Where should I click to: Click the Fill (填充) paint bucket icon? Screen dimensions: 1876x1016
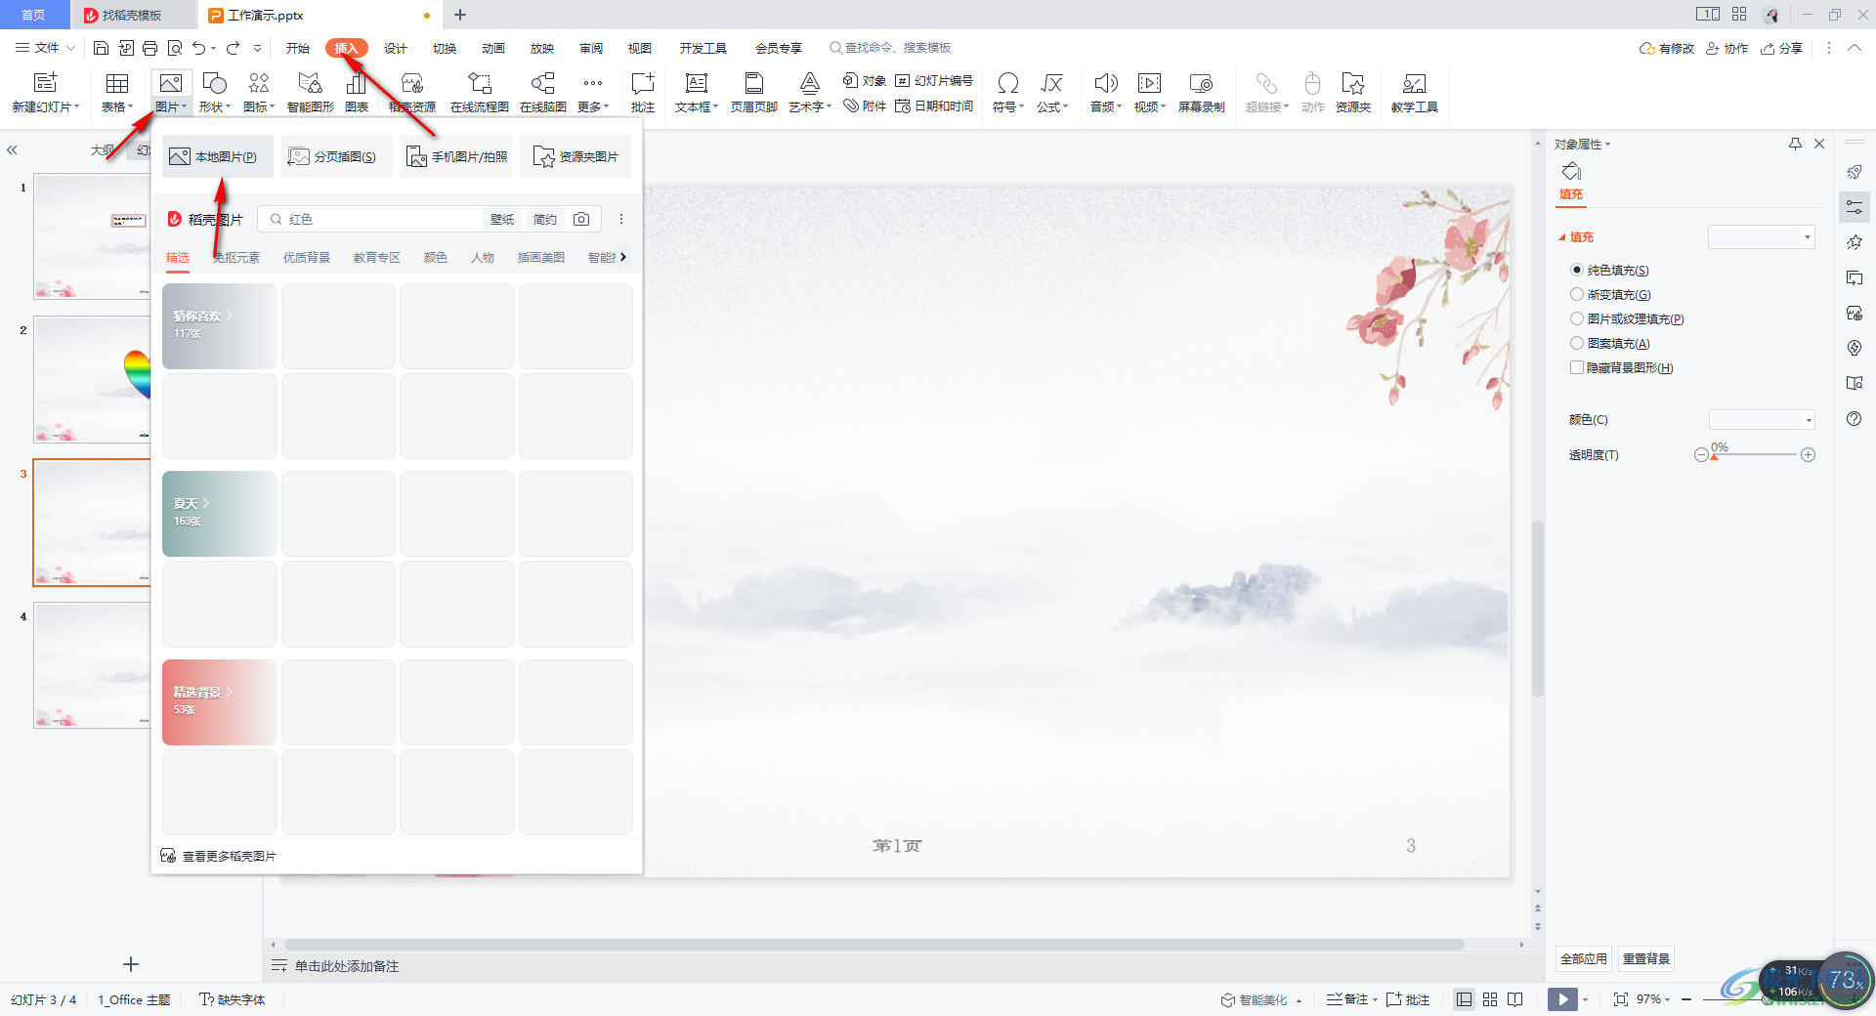coord(1571,172)
